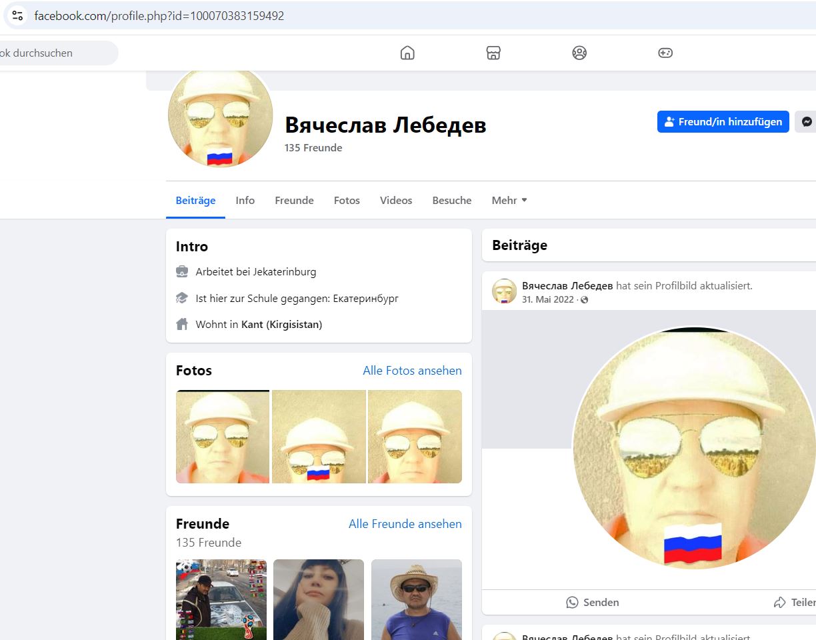Open the Groups icon in top bar
This screenshot has width=816, height=640.
(579, 53)
